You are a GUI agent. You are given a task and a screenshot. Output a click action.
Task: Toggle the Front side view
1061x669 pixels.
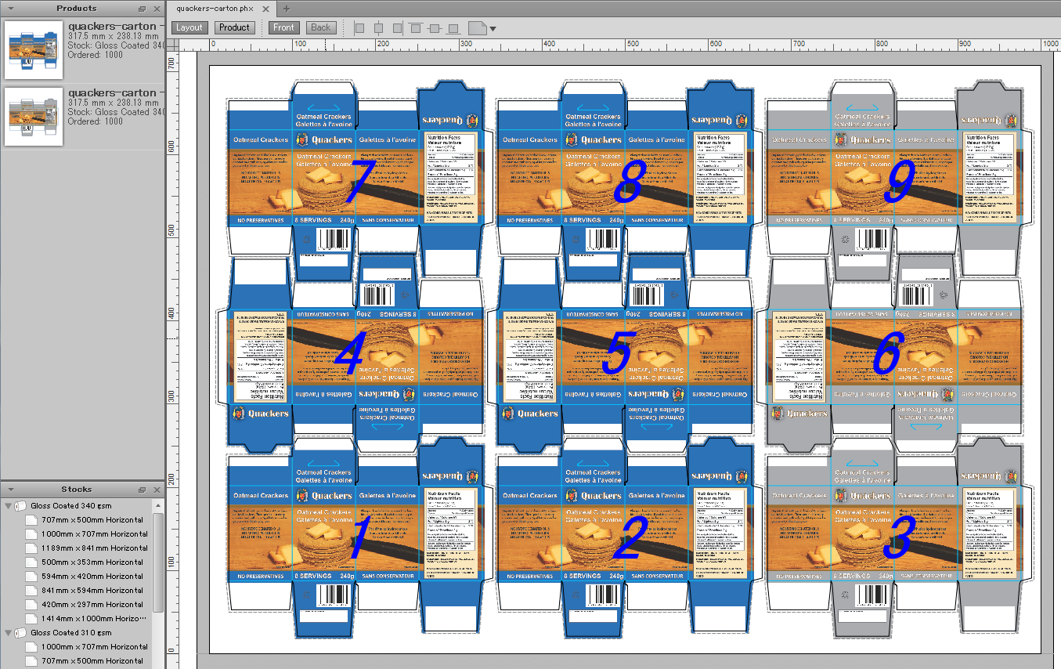[283, 27]
